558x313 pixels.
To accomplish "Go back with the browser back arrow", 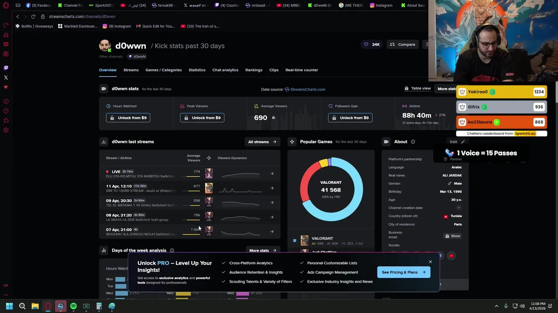I will 17,17.
